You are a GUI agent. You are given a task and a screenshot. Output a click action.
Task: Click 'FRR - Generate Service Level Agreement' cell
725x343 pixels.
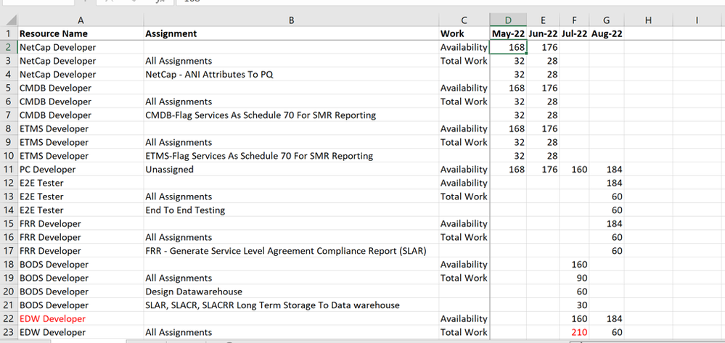click(x=291, y=251)
